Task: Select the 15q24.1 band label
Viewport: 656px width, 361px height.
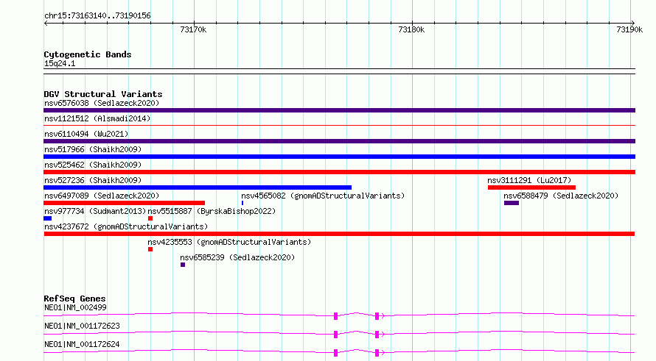Action: [60, 63]
